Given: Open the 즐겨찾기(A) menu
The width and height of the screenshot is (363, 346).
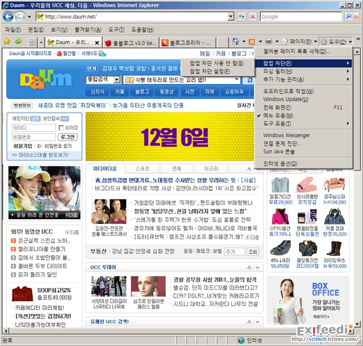Looking at the screenshot, I should pyautogui.click(x=88, y=30).
